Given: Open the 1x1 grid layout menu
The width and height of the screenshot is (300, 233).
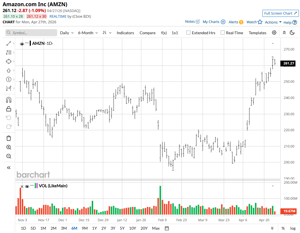Looking at the screenshot, I should point(175,33).
